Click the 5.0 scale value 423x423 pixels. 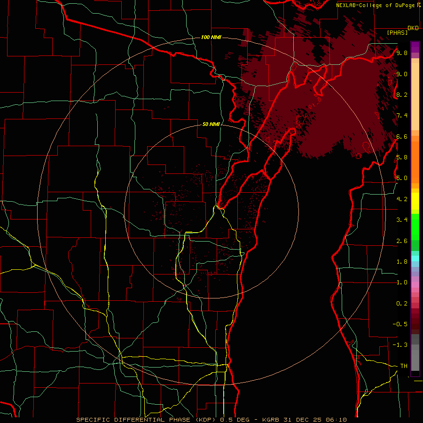pyautogui.click(x=402, y=178)
